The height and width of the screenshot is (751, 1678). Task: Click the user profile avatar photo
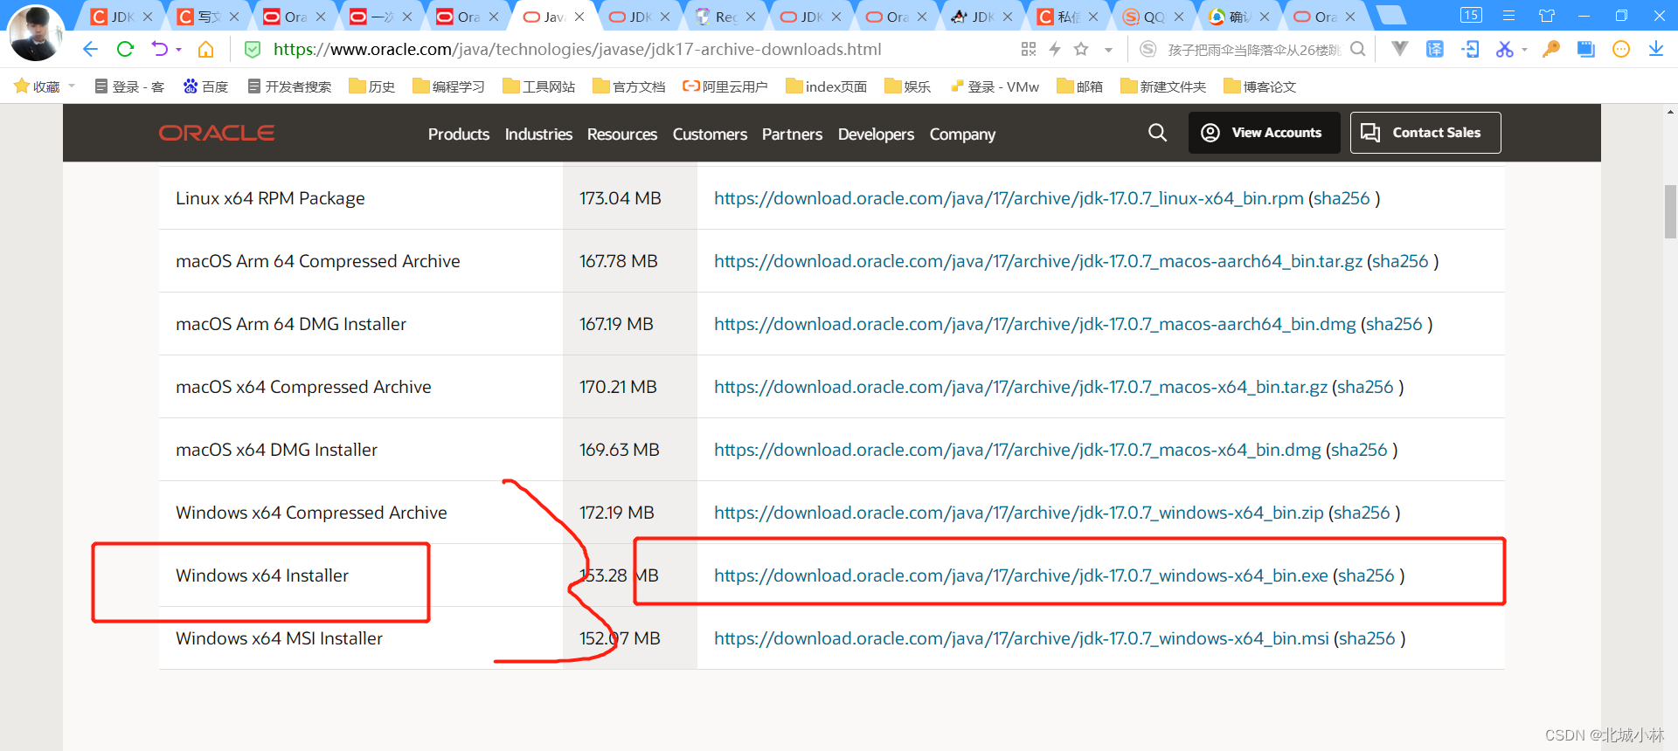pyautogui.click(x=36, y=32)
